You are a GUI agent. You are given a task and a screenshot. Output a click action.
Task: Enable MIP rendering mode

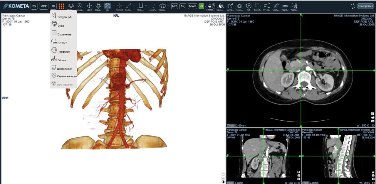coord(174,6)
